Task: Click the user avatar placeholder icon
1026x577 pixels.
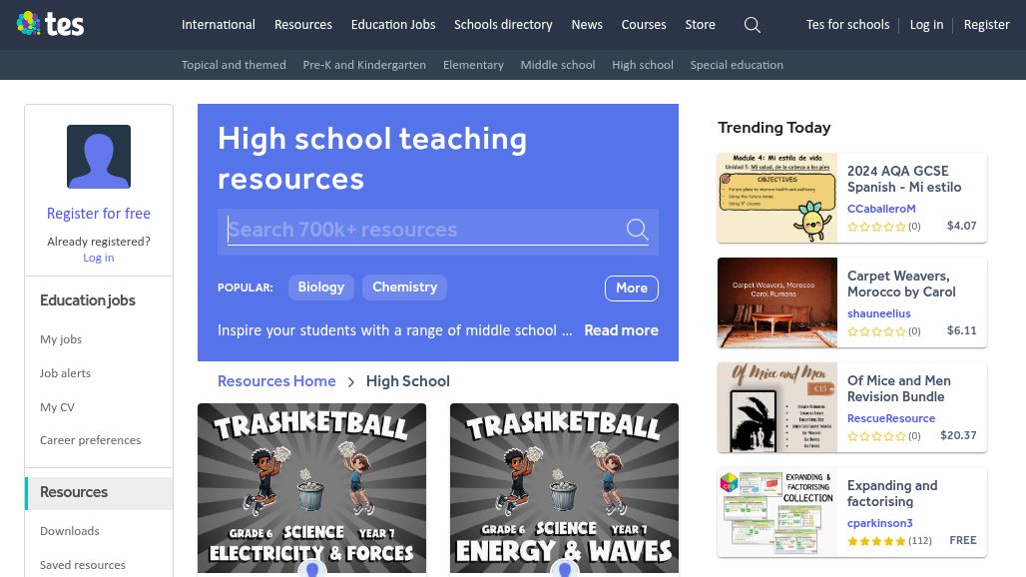Action: click(x=99, y=157)
